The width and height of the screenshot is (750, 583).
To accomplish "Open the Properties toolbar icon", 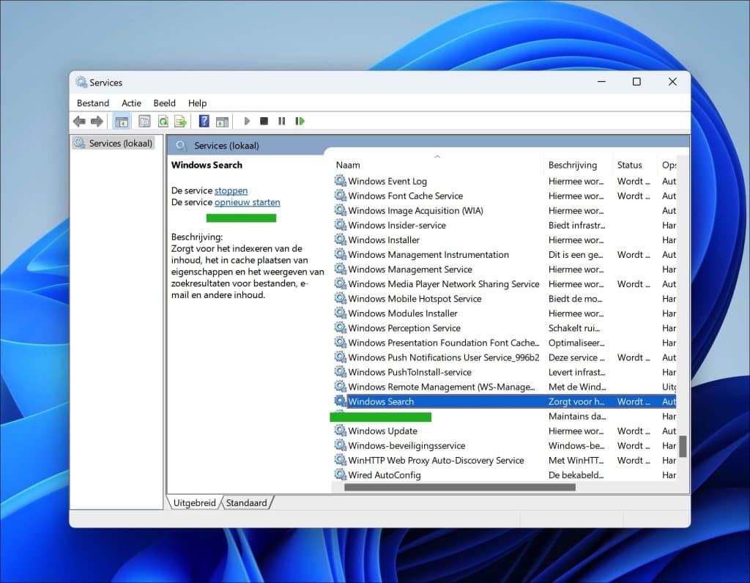I will [144, 122].
